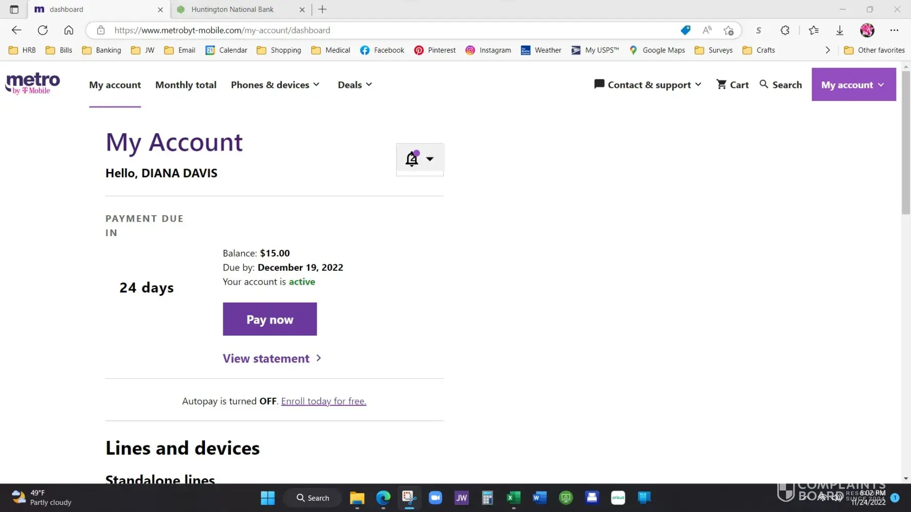911x512 pixels.
Task: Open the Instagram bookmark
Action: [x=488, y=50]
